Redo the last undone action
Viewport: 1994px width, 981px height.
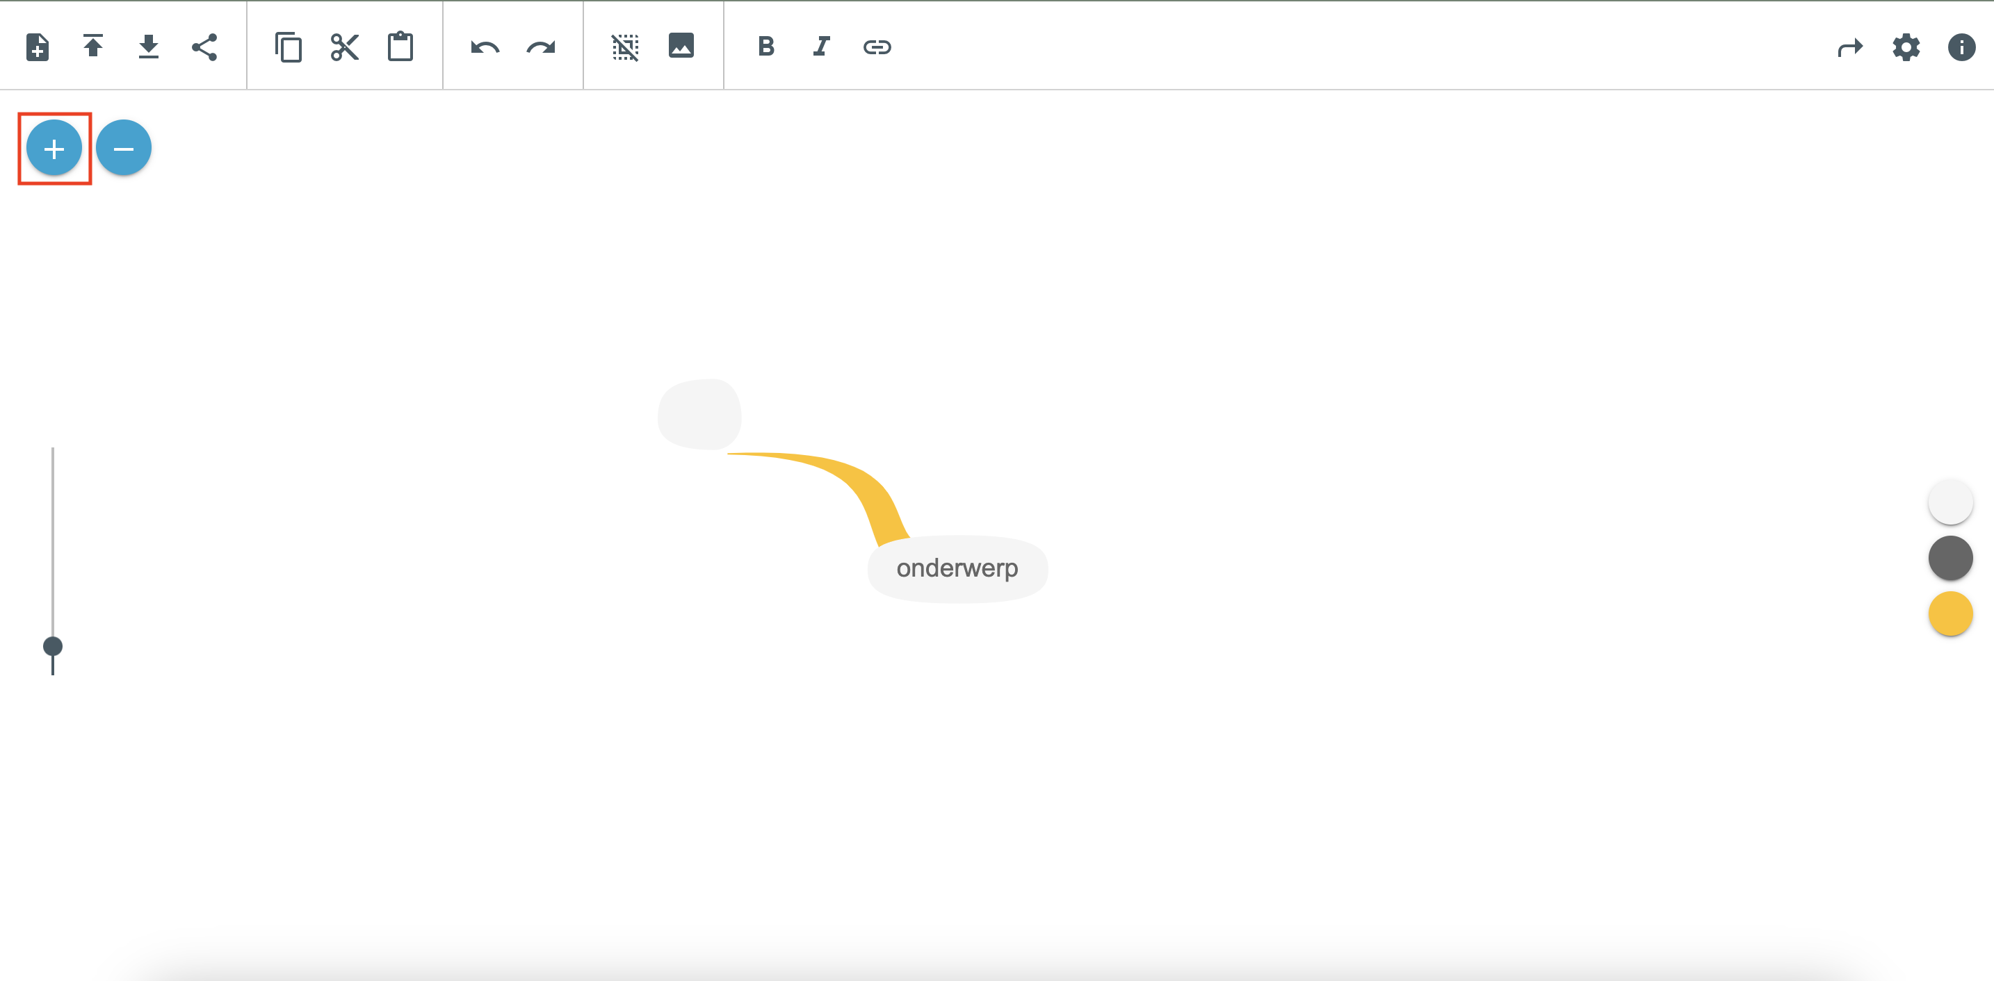(541, 47)
